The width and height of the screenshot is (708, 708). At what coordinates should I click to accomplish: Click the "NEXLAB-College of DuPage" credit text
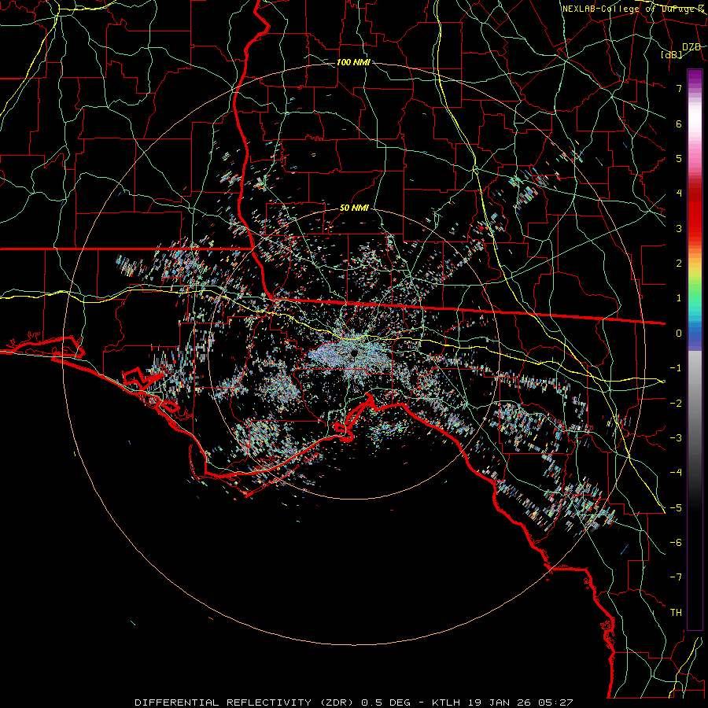click(x=631, y=9)
